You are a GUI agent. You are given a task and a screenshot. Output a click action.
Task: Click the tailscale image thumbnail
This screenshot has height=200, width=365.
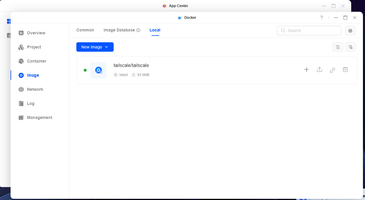(98, 70)
